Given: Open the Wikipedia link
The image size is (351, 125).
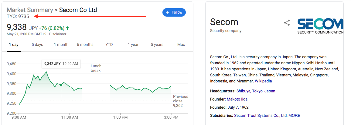Looking at the screenshot, I should pos(264,81).
